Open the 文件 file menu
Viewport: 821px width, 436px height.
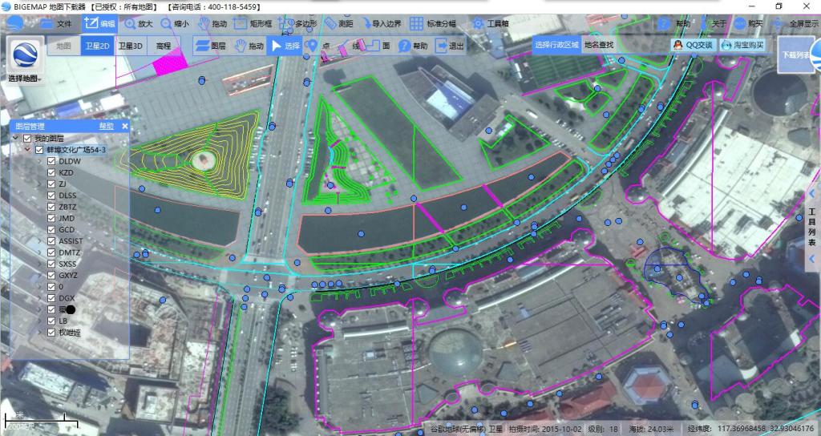click(57, 23)
